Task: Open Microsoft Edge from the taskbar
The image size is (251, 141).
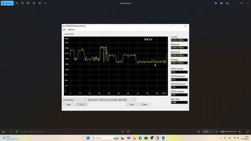Action: pyautogui.click(x=140, y=138)
